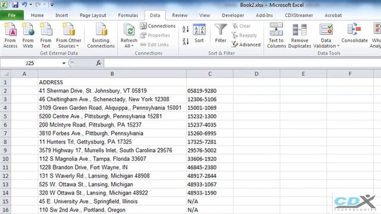Open the File tab

click(x=12, y=15)
